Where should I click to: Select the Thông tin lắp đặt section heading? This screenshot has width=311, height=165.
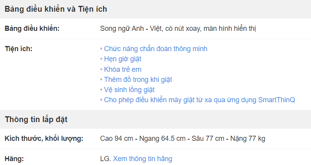pos(36,119)
